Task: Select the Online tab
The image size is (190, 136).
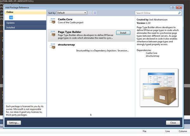Action: (25, 12)
